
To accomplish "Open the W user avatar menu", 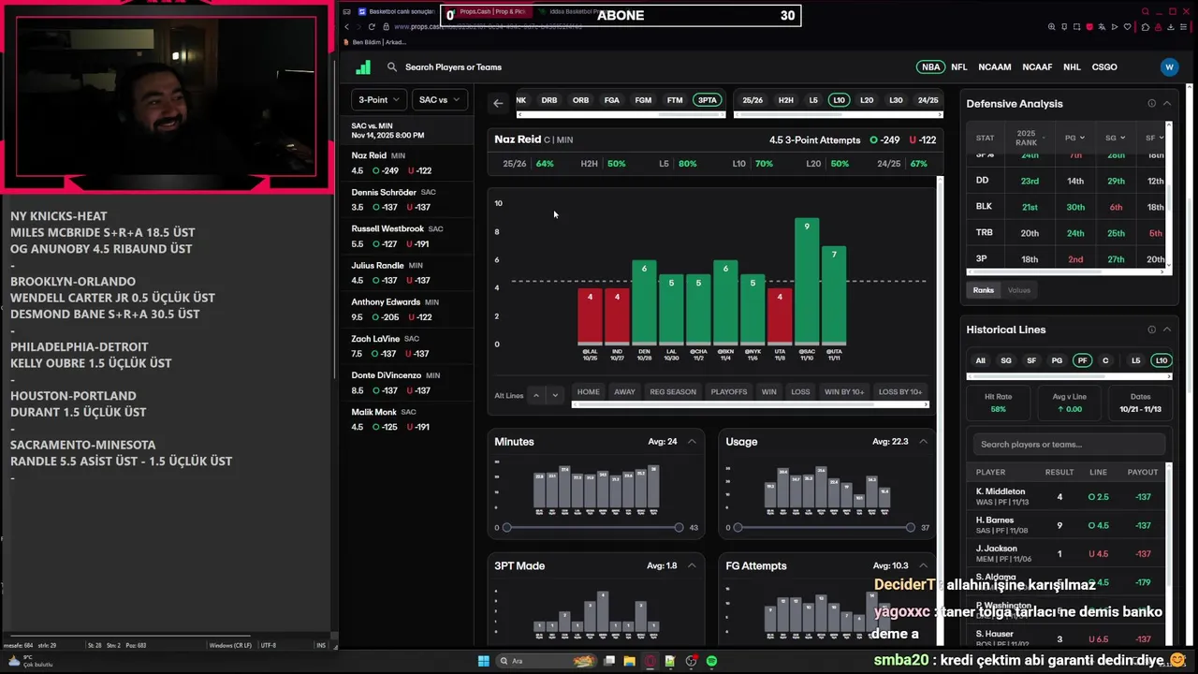I will pyautogui.click(x=1169, y=66).
